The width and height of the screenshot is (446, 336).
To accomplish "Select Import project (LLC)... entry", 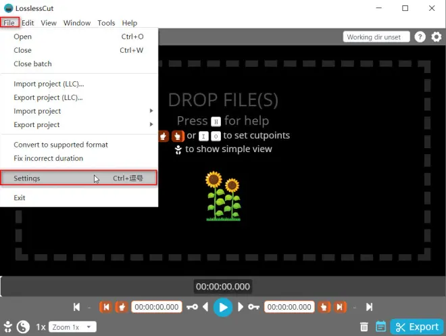I will point(79,84).
